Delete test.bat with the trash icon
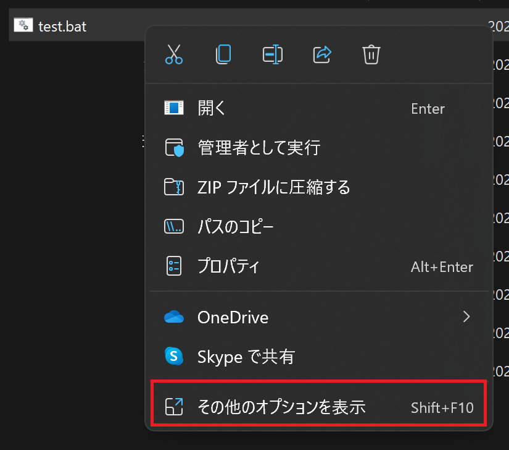Viewport: 509px width, 450px height. (x=371, y=54)
